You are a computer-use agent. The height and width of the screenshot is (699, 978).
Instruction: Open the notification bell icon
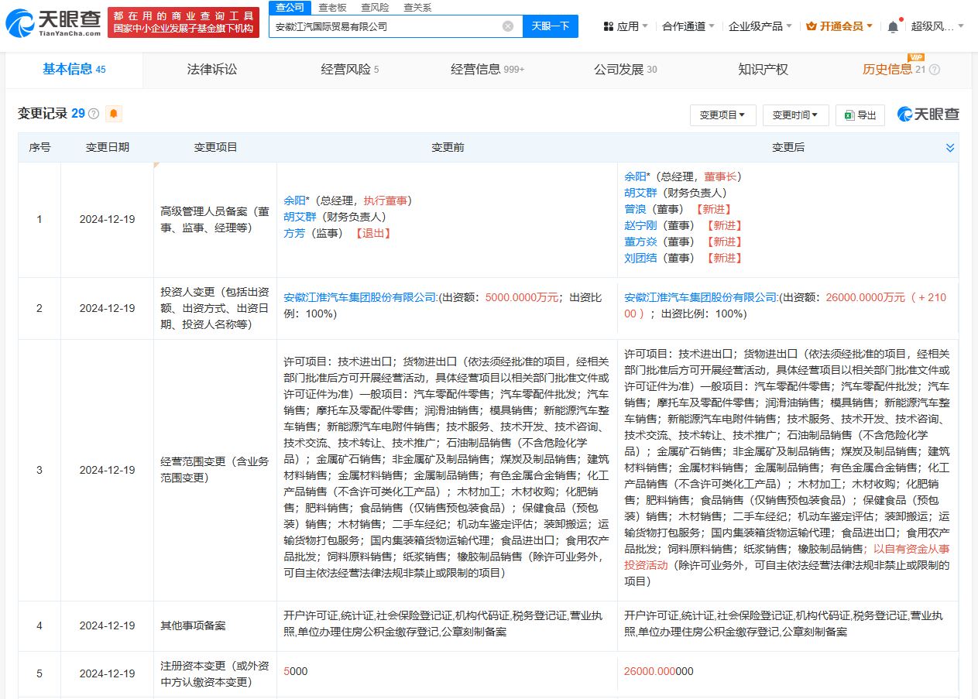tap(893, 26)
